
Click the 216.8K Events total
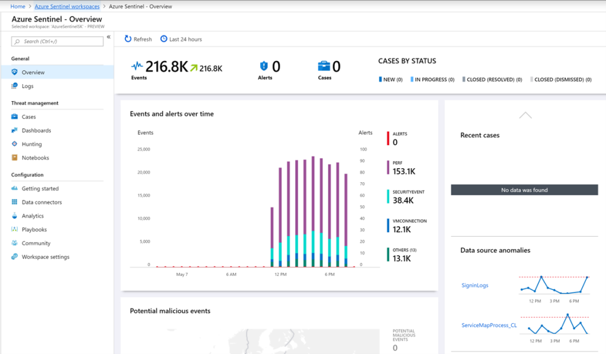click(166, 67)
